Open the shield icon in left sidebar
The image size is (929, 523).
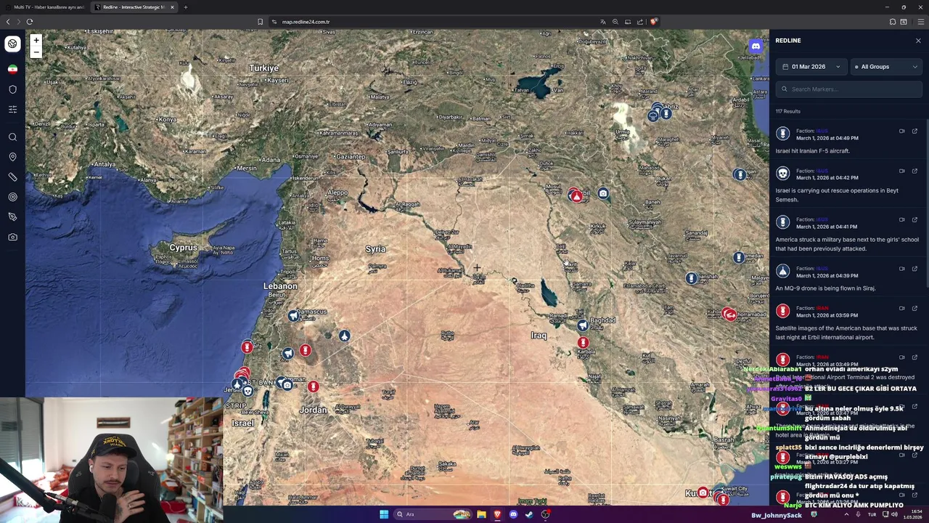coord(12,89)
